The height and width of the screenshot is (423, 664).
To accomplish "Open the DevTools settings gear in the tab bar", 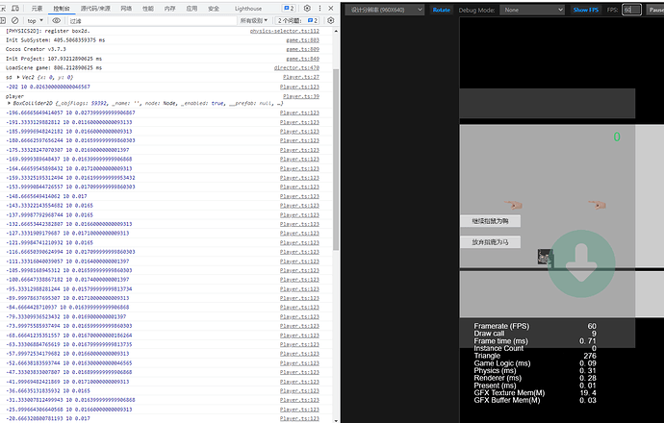I will tap(307, 8).
